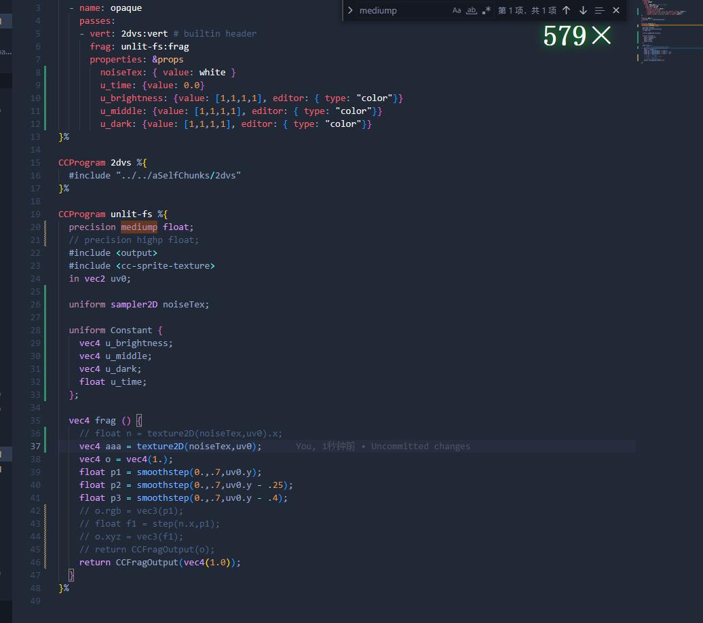Click 'vec4 aaa = texture2D' statement

click(x=170, y=447)
